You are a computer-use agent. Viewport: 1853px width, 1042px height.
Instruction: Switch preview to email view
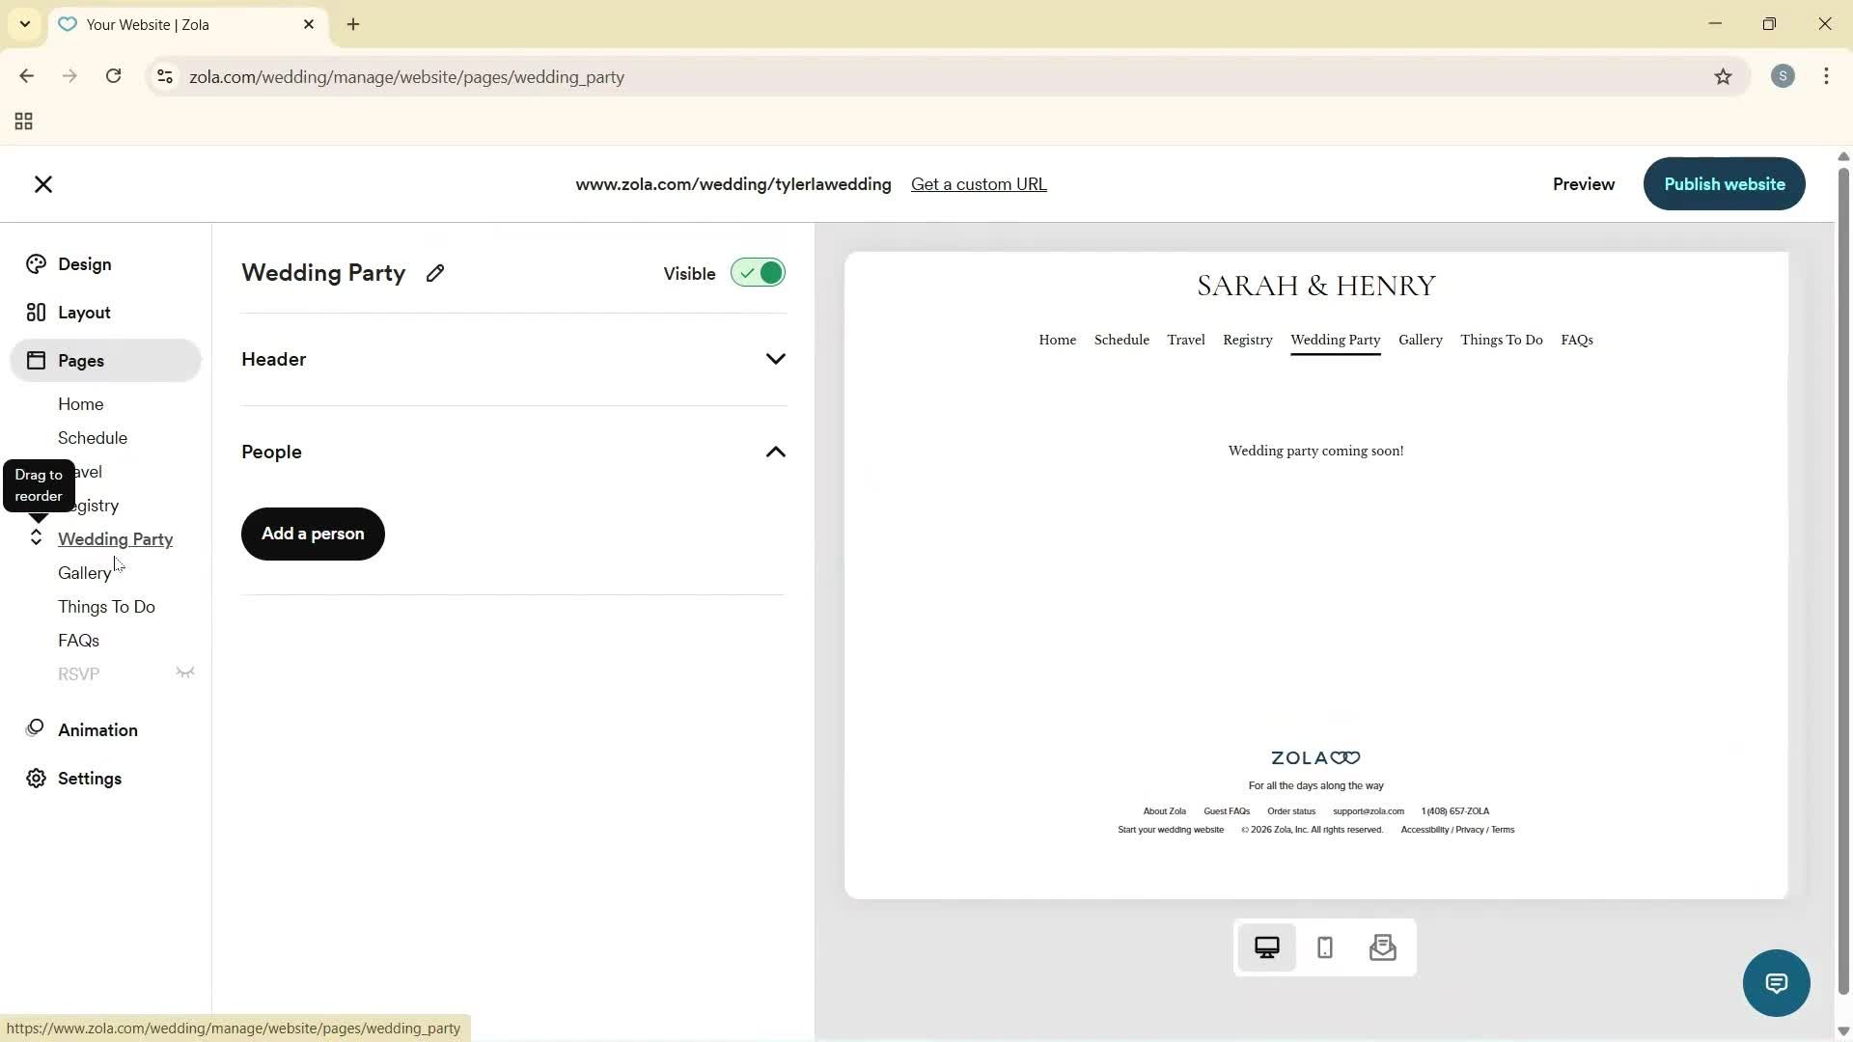coord(1382,947)
